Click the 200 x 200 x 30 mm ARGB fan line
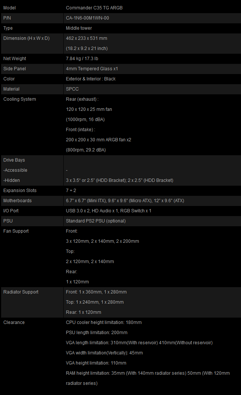Screen dimensions: 241x395 (x=99, y=139)
